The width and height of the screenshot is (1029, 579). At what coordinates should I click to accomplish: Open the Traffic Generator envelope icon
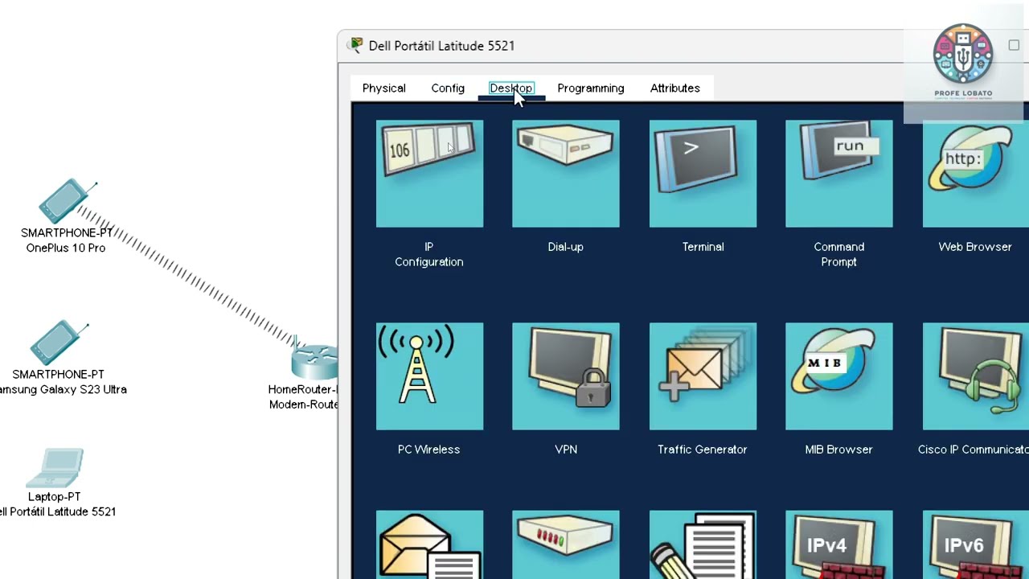[x=703, y=376]
